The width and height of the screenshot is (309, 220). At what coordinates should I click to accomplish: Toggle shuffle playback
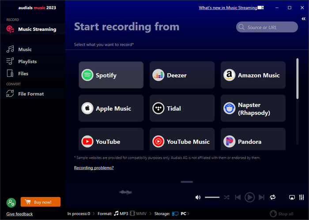(226, 197)
